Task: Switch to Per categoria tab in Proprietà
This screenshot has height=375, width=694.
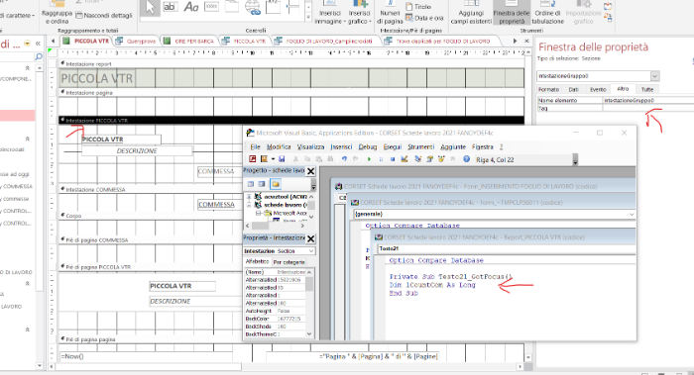Action: coord(289,262)
